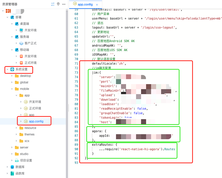Click the 系统设置 gear icon
The width and height of the screenshot is (222, 178).
[x=12, y=69]
